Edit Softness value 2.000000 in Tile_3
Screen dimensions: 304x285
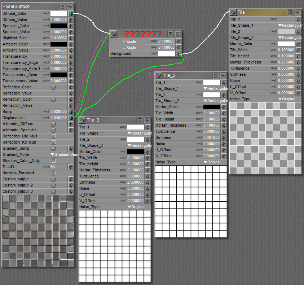tap(135, 183)
